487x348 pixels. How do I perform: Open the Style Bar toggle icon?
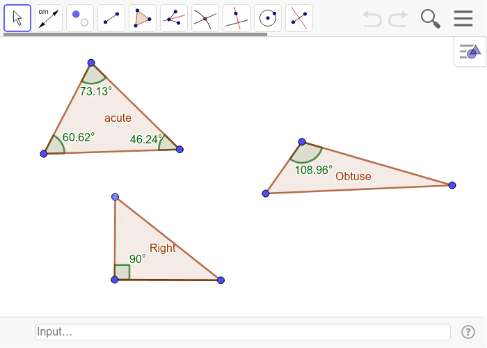click(470, 52)
